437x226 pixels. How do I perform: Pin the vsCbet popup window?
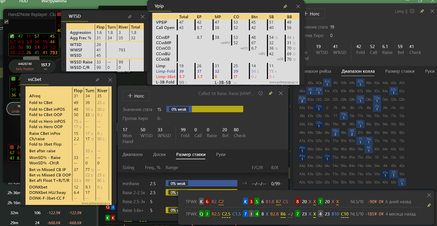pos(97,80)
